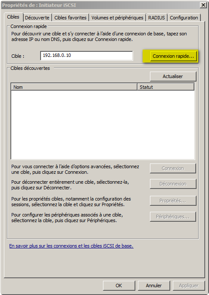The image size is (209, 295).
Task: Click the Statut column header
Action: click(x=166, y=87)
